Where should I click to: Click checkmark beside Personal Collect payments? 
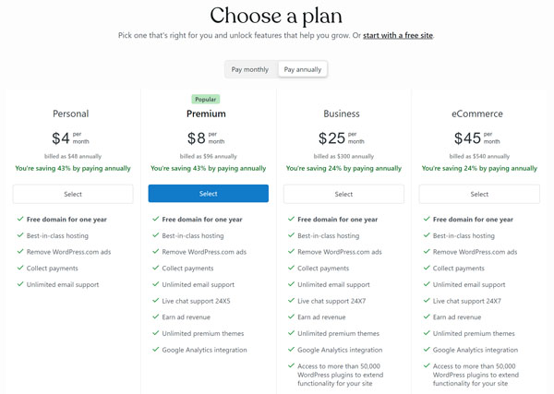coord(20,268)
